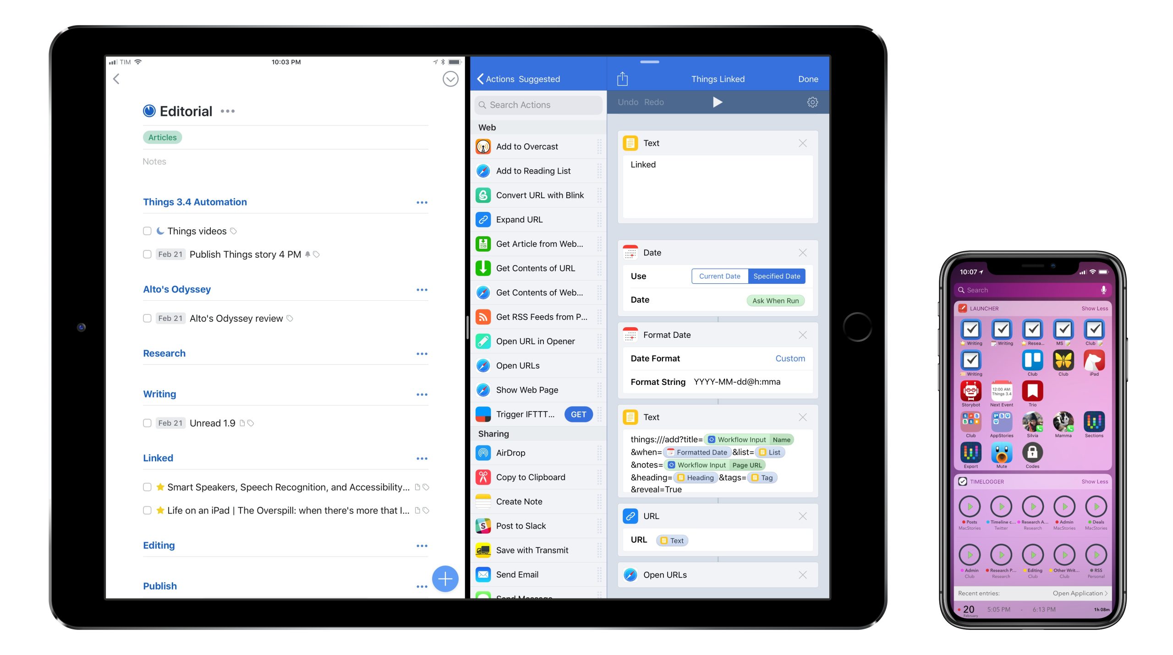Check off the Things videos to-do

click(x=147, y=231)
